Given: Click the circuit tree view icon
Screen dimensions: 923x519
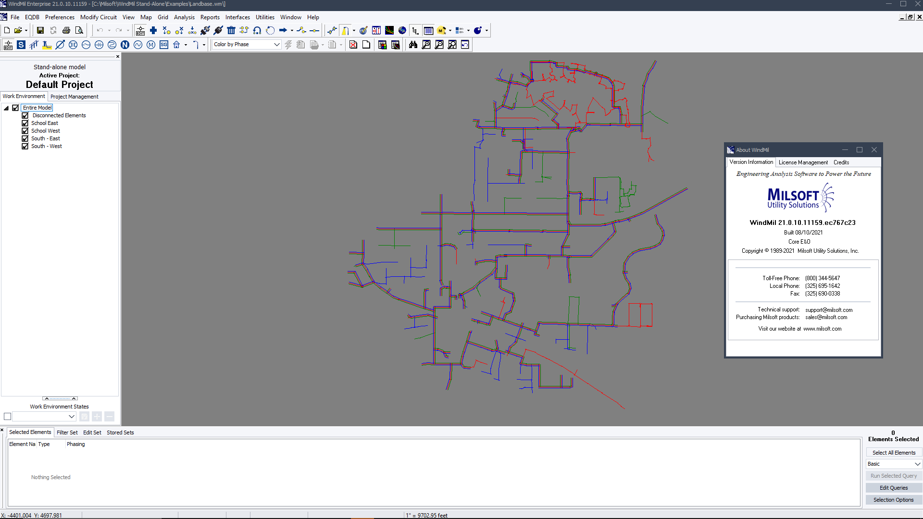Looking at the screenshot, I should (x=415, y=30).
